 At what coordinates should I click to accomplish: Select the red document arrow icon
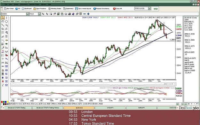[x=6, y=55]
